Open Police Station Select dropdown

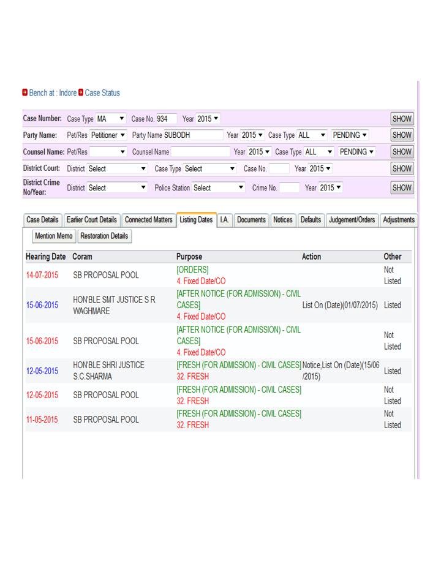[x=219, y=187]
